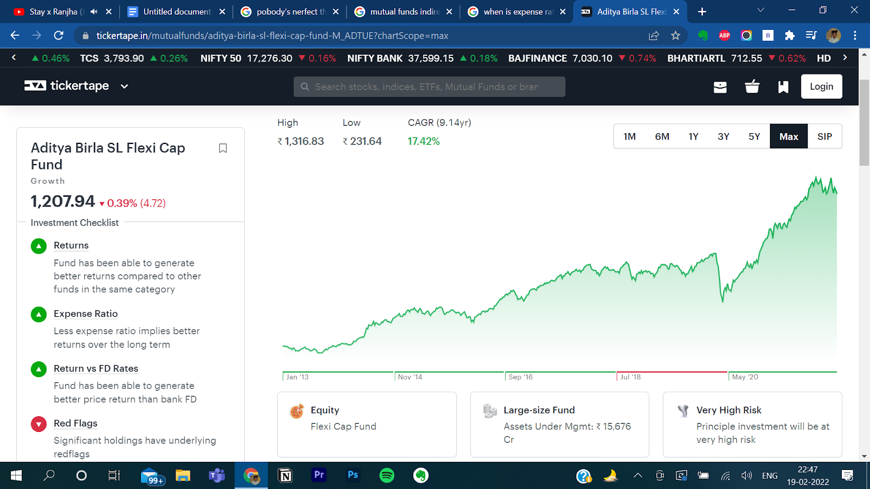Click the green Return vs FD indicator icon

tap(39, 369)
